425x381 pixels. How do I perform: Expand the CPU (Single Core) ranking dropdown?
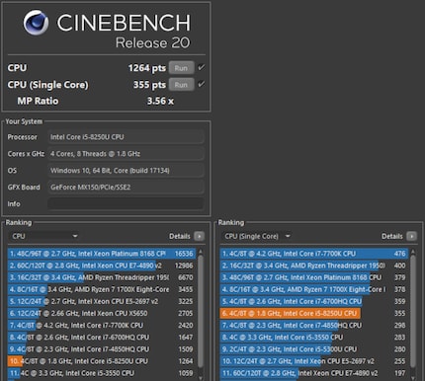coord(256,236)
